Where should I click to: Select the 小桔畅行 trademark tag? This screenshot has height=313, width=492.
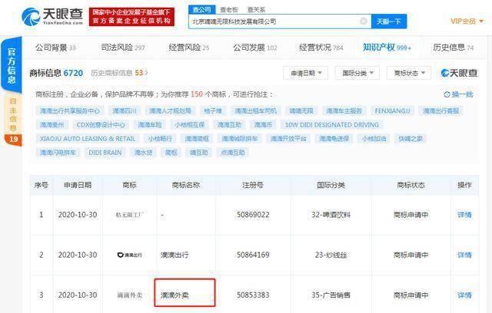[160, 138]
